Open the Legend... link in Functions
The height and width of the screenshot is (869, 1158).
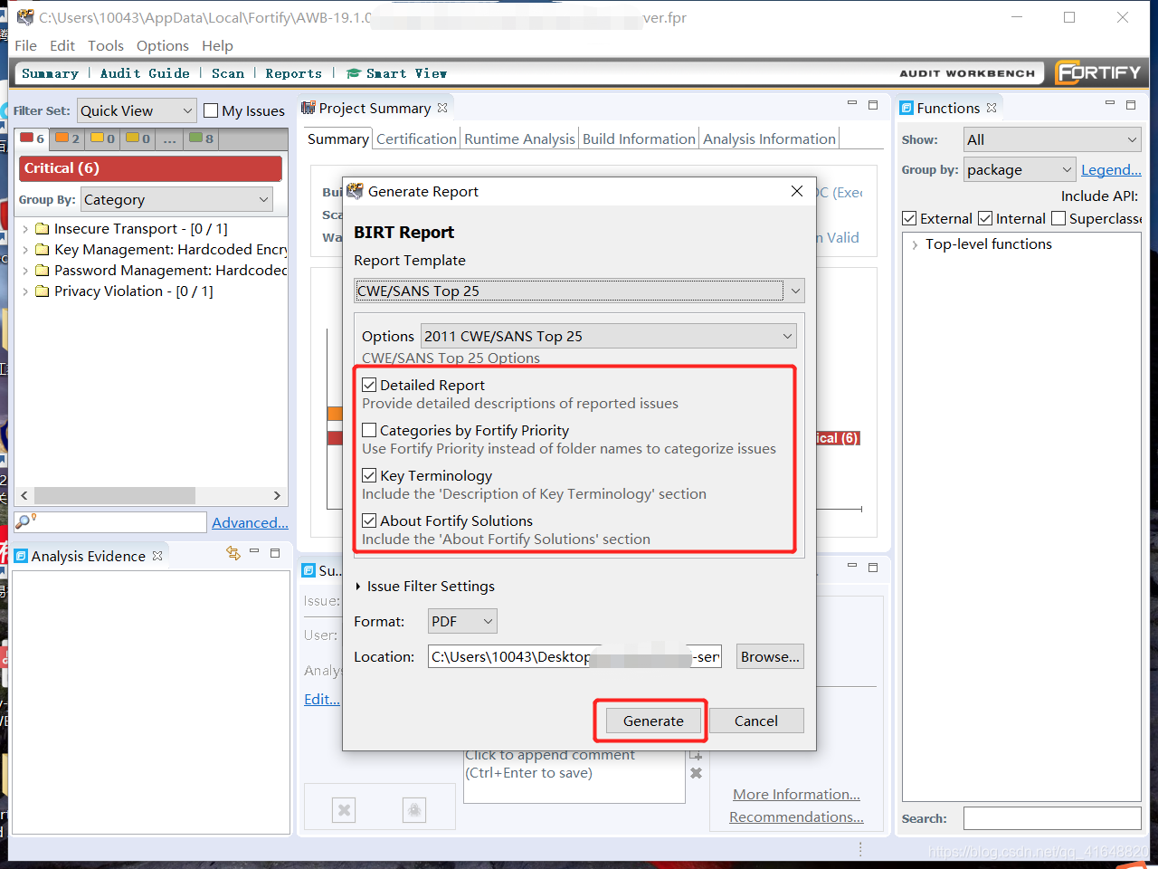[x=1111, y=169]
